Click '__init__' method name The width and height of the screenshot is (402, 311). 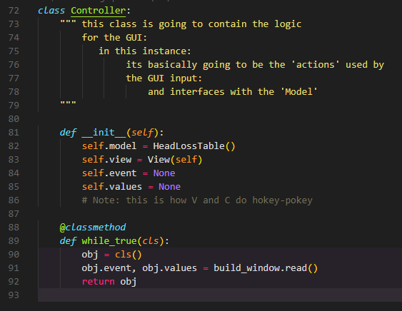click(x=104, y=133)
